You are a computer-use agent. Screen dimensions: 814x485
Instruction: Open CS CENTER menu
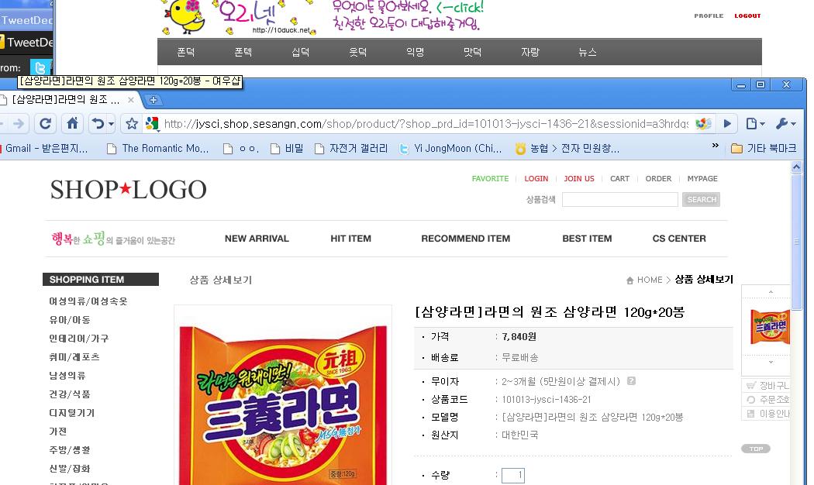point(679,239)
